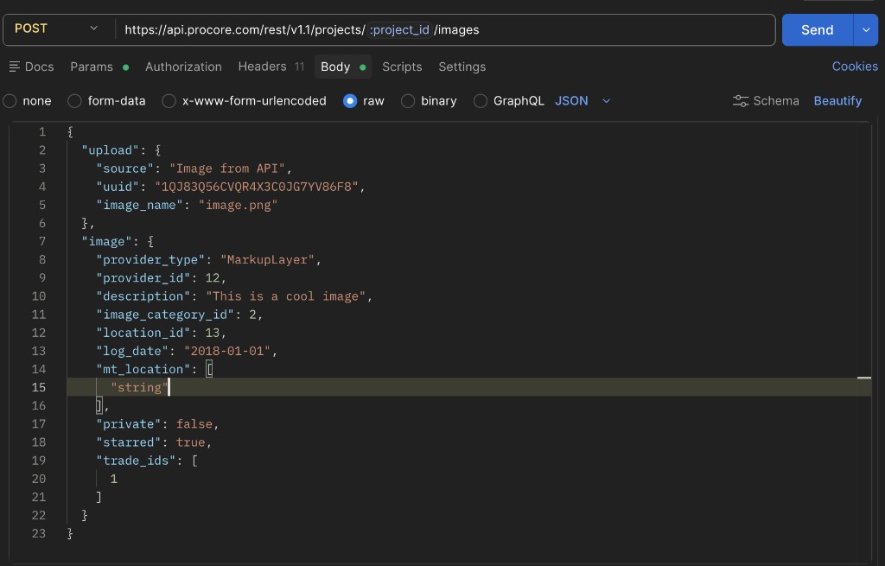Click the :project_id path variable

[x=399, y=30]
